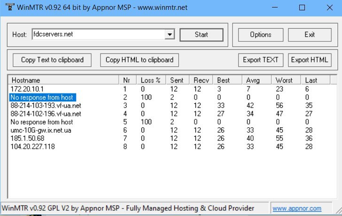The image size is (342, 216).
Task: Click Export HTML button
Action: click(x=310, y=60)
